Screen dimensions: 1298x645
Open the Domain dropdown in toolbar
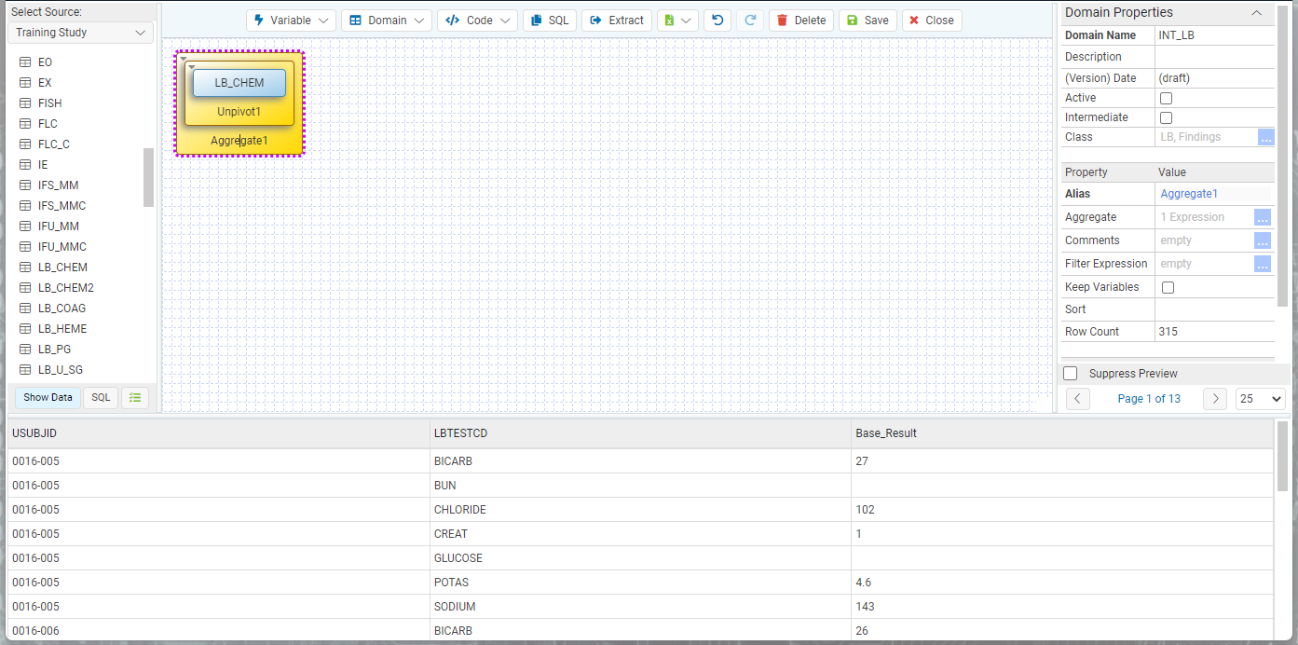pyautogui.click(x=387, y=21)
